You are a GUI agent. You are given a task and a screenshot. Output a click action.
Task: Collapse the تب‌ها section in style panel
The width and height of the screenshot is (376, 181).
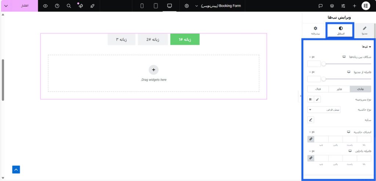point(365,47)
